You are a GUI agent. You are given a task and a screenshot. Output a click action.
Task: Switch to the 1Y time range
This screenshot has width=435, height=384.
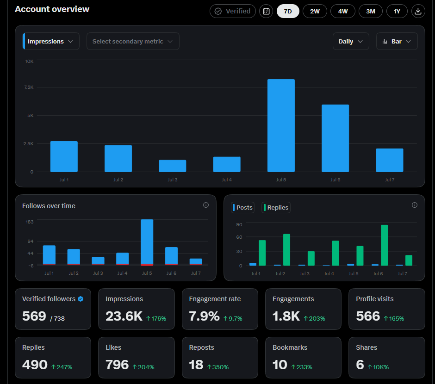point(397,12)
